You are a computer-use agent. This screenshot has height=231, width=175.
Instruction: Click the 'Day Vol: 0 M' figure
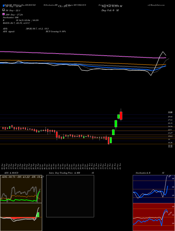(110, 10)
